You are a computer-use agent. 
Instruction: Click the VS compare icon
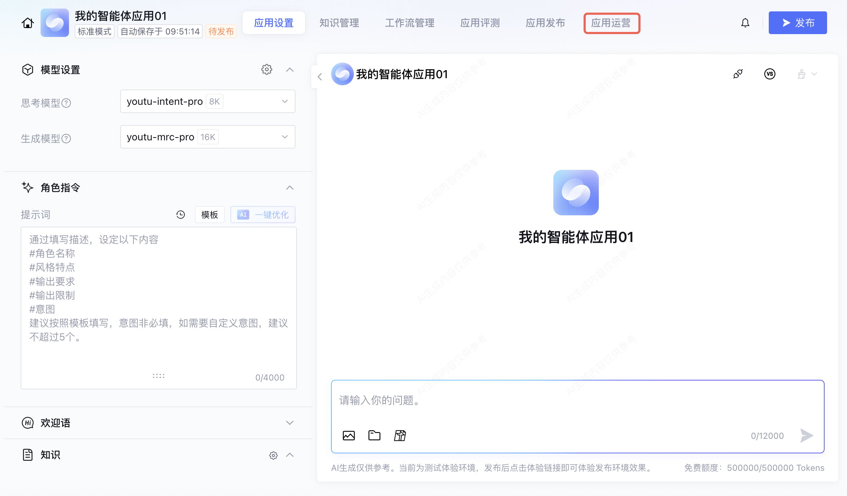click(x=769, y=74)
